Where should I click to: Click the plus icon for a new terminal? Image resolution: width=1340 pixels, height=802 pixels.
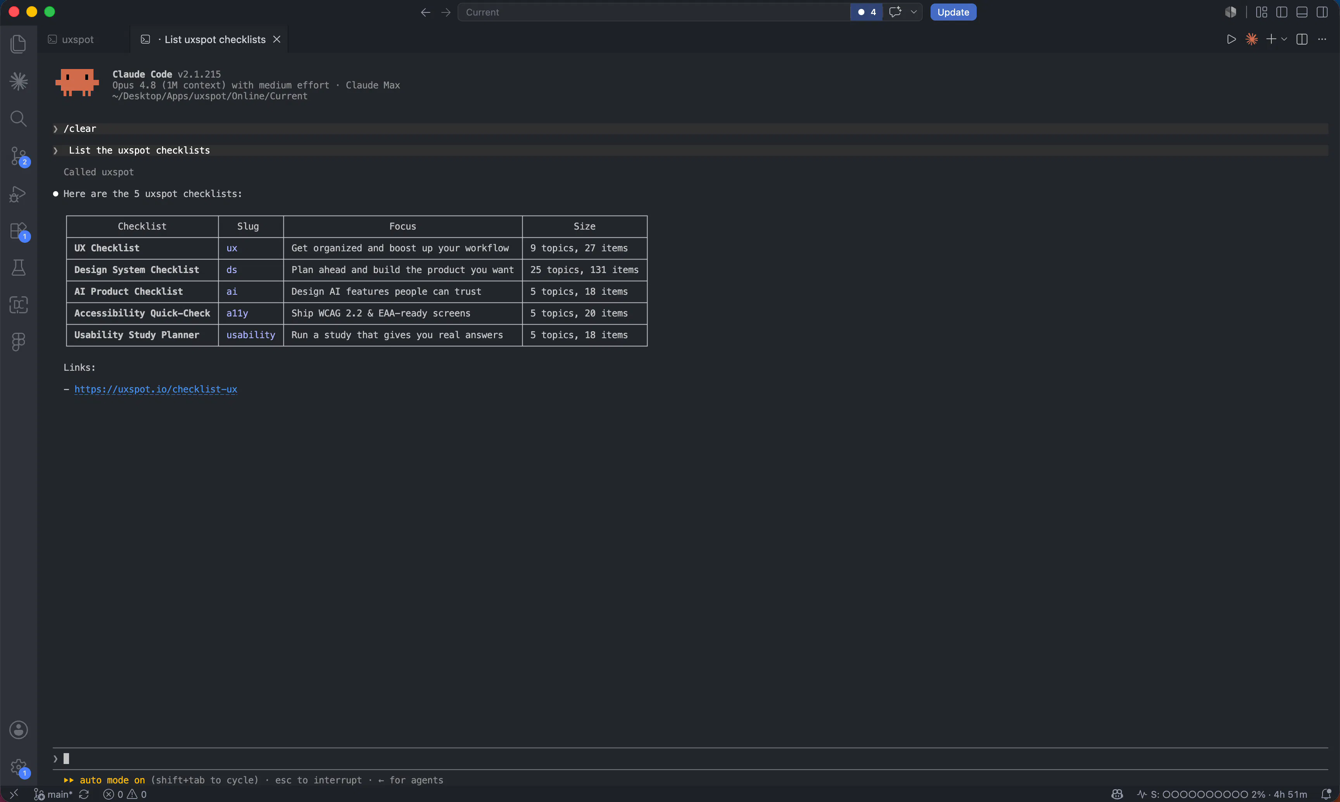click(x=1271, y=40)
